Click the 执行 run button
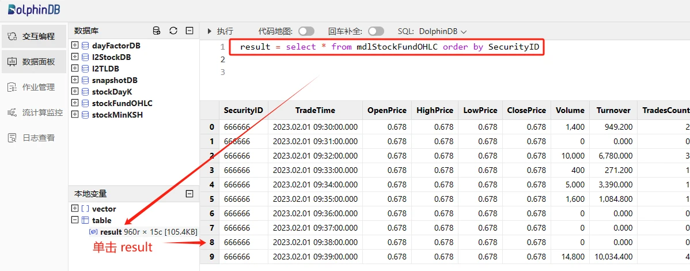This screenshot has height=271, width=690. tap(220, 31)
